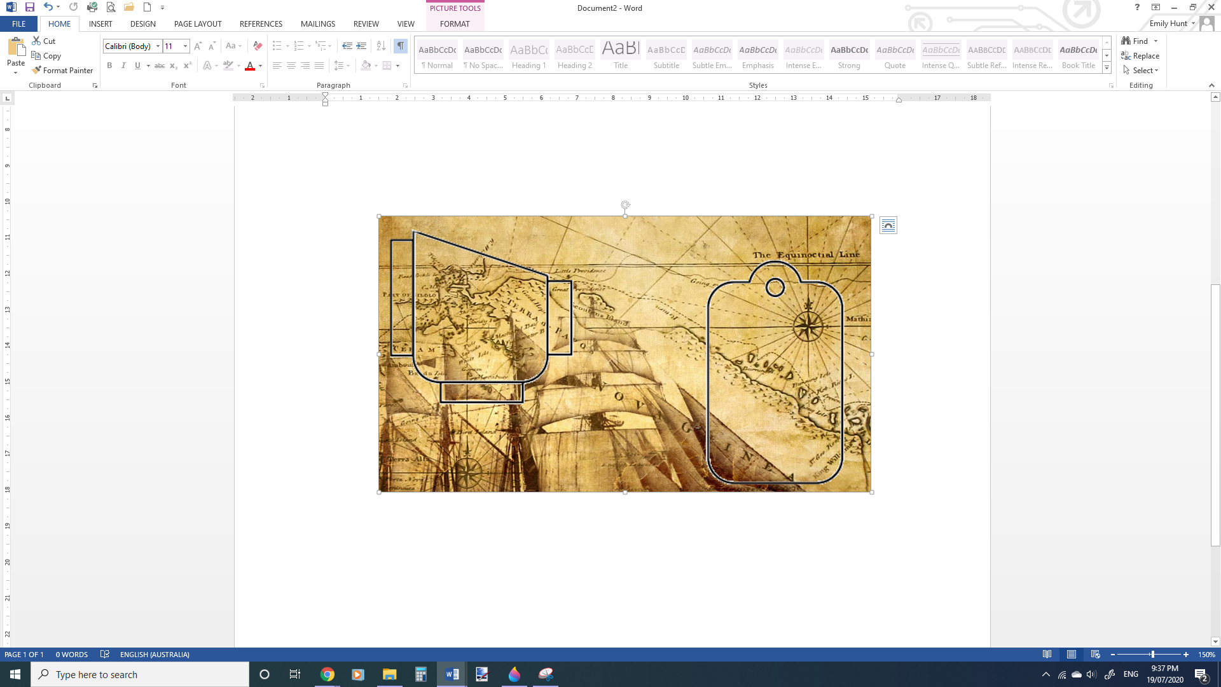Open the INSERT ribbon tab

tap(100, 24)
